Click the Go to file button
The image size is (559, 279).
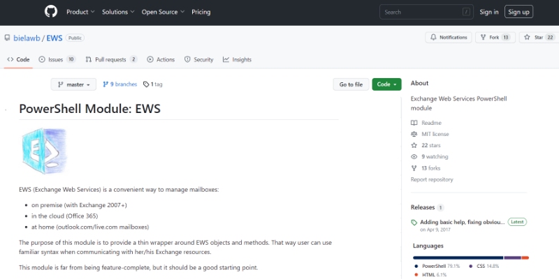click(x=350, y=84)
